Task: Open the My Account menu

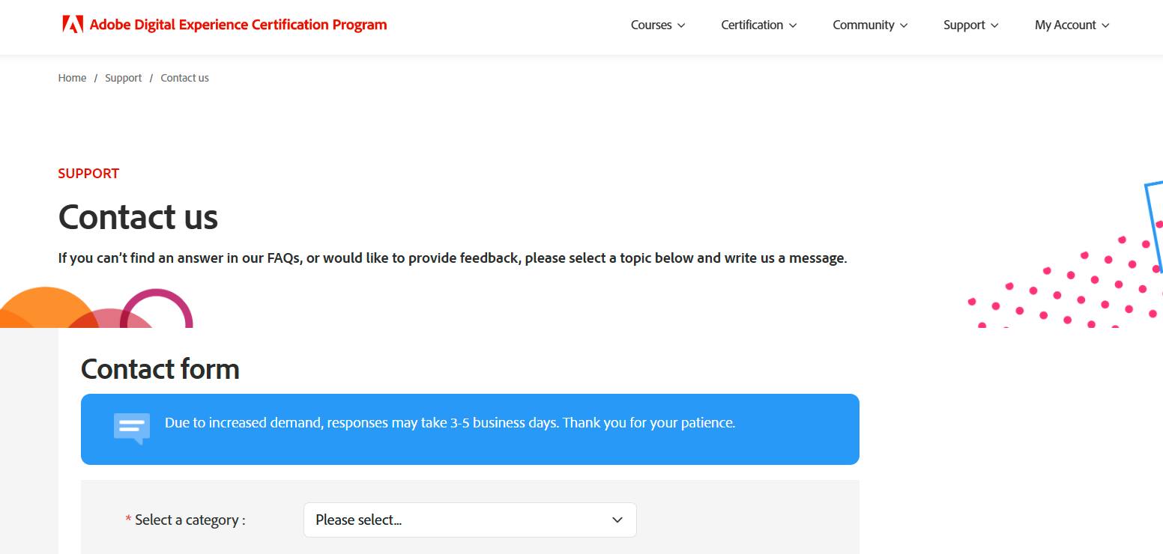Action: click(x=1065, y=25)
